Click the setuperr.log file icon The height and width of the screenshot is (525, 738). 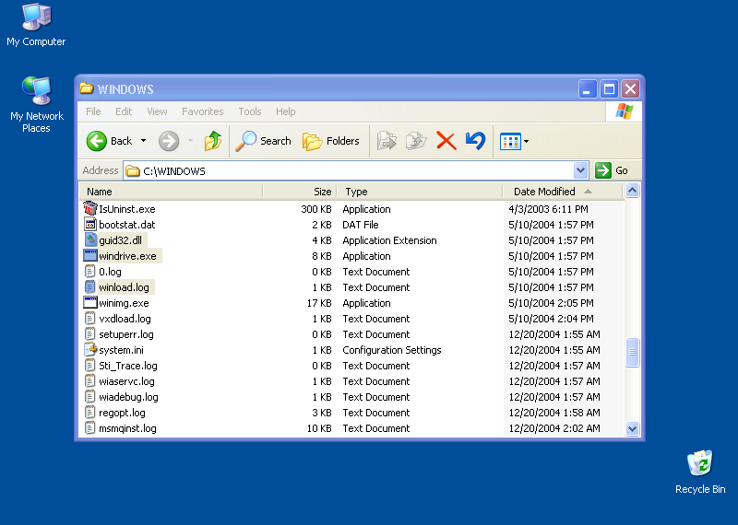pyautogui.click(x=89, y=334)
